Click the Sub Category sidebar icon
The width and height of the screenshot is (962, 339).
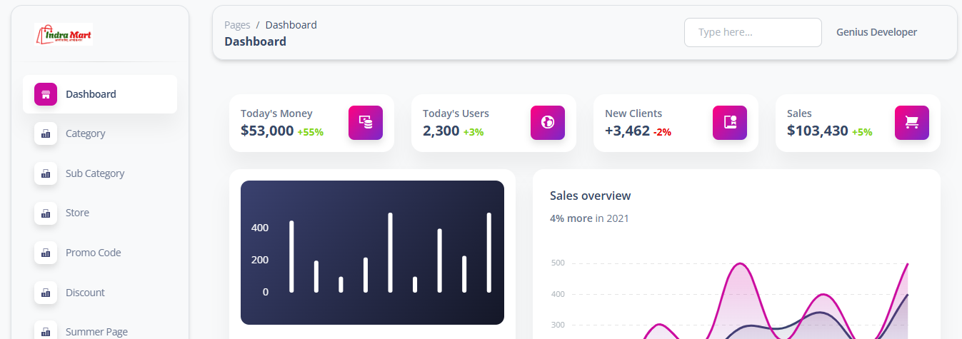click(x=46, y=173)
